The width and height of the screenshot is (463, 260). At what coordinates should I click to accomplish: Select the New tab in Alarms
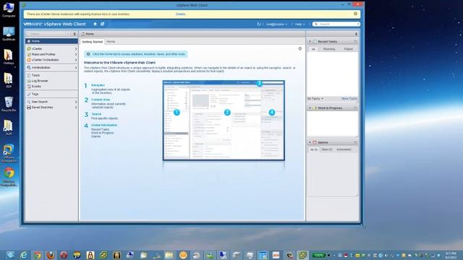pos(326,149)
